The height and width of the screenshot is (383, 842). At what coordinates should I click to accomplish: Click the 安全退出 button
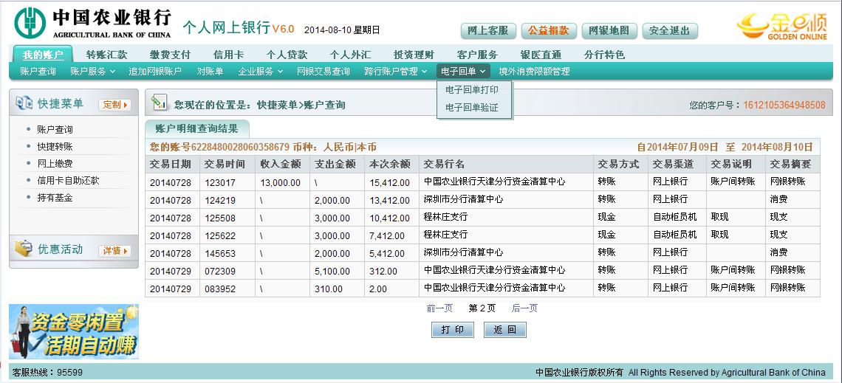click(670, 30)
